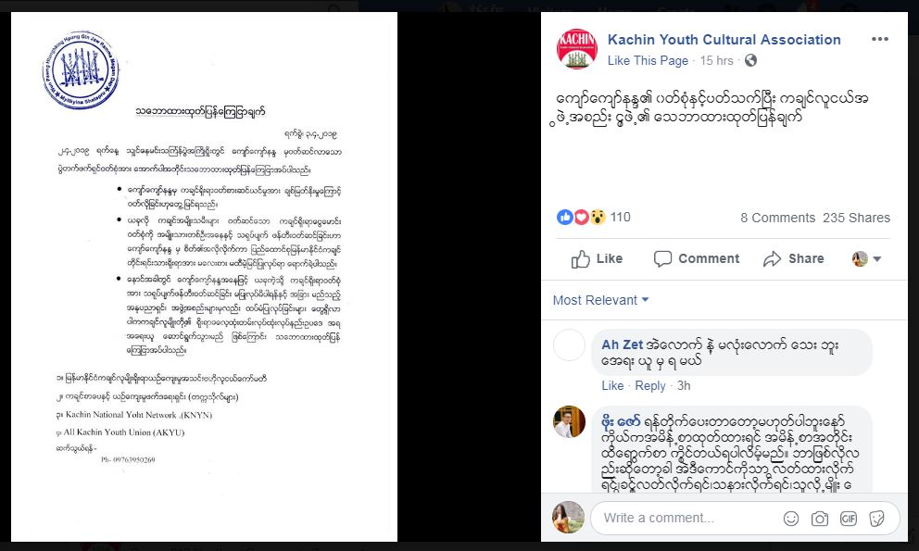Viewport: 919px width, 551px height.
Task: Attach a photo using the camera icon
Action: (x=819, y=519)
